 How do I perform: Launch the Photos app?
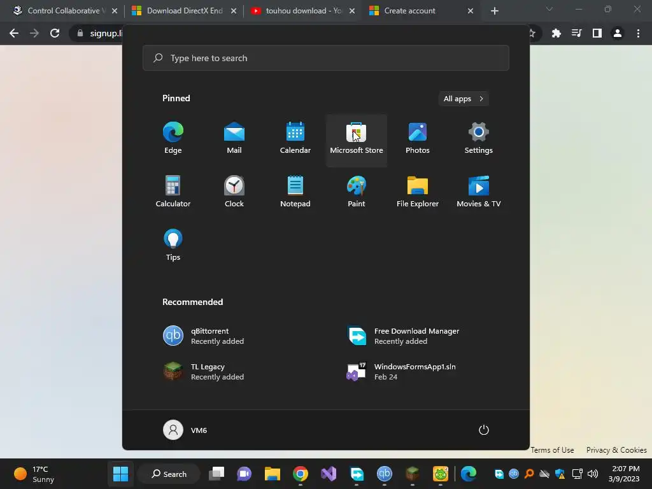coord(418,139)
